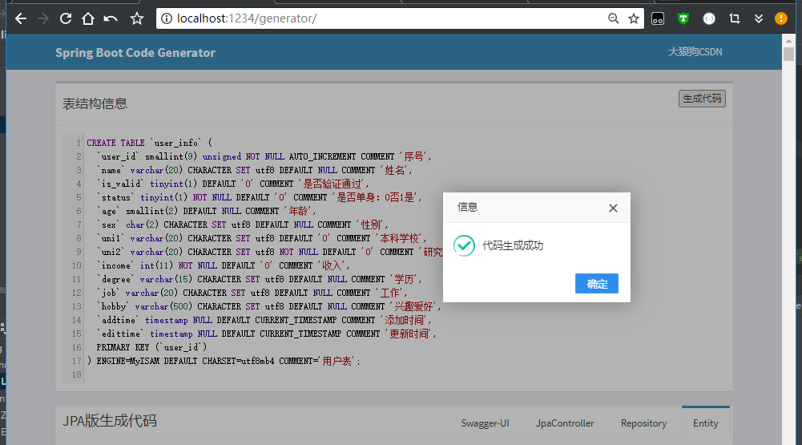Close the 信息 dialog with X
Viewport: 802px width, 445px height.
(x=613, y=208)
